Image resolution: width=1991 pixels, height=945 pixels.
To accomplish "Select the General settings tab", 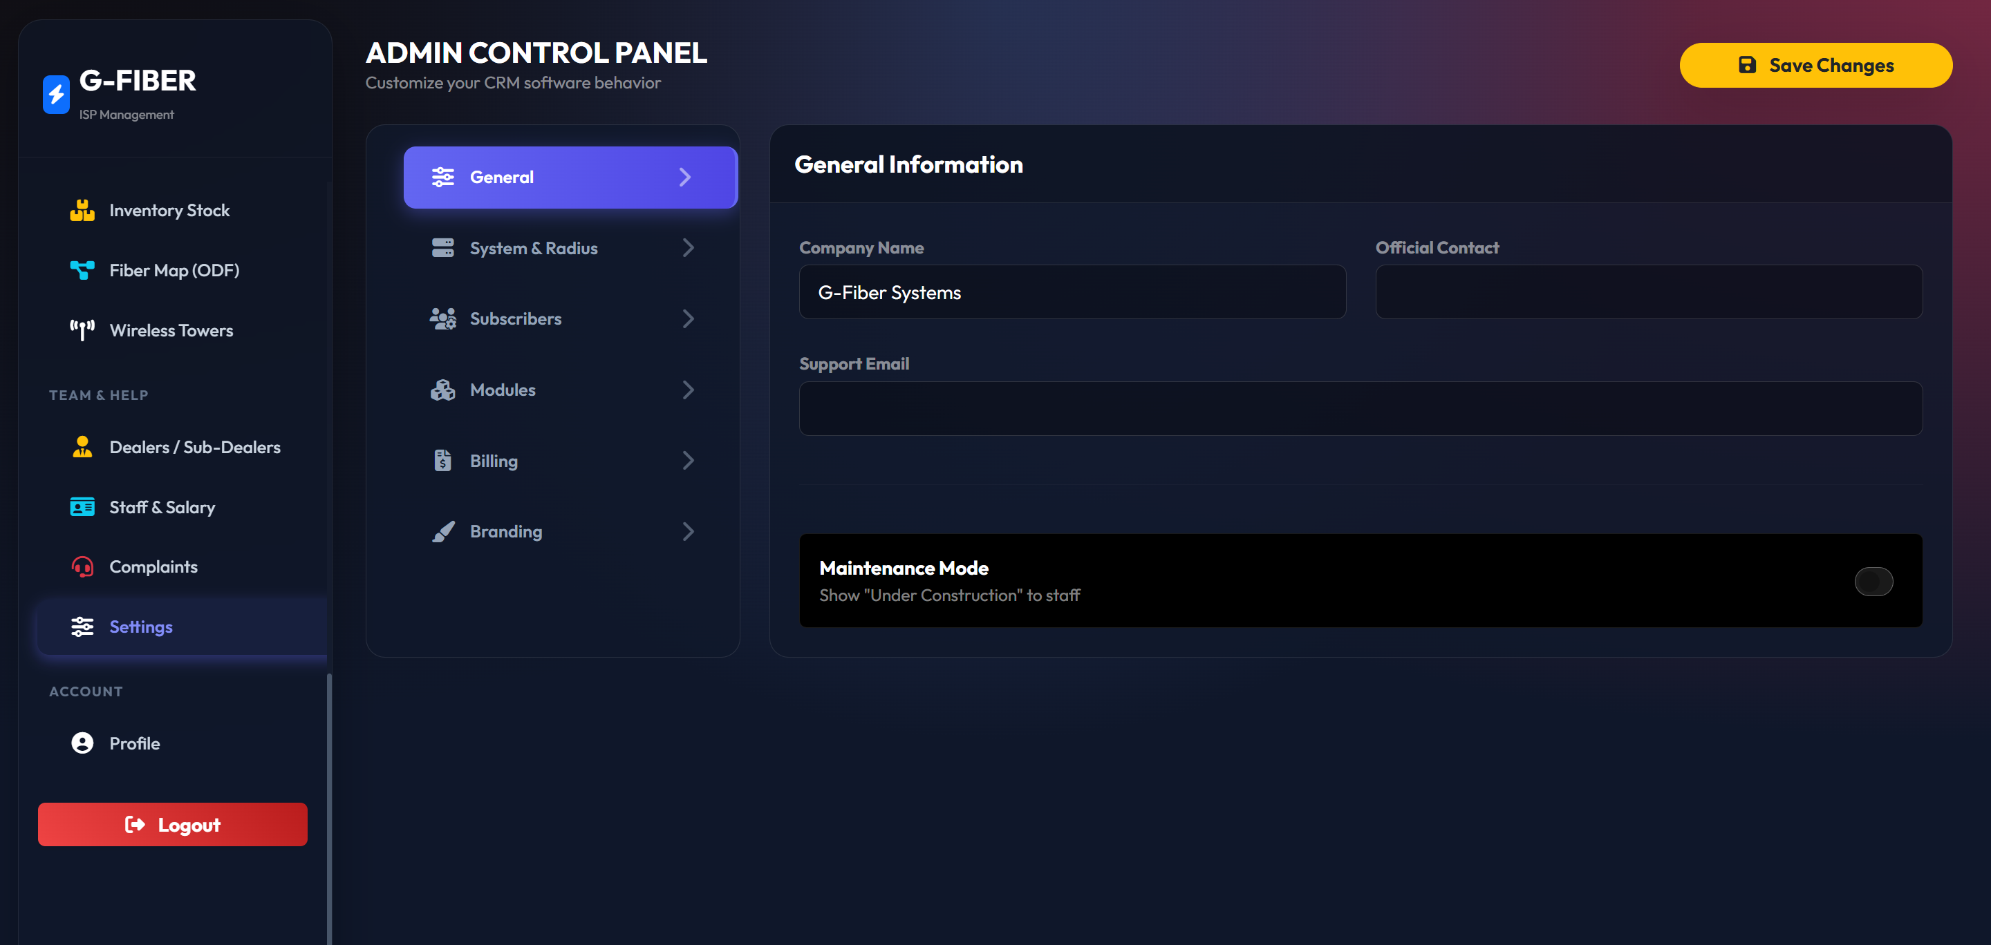I will (570, 178).
